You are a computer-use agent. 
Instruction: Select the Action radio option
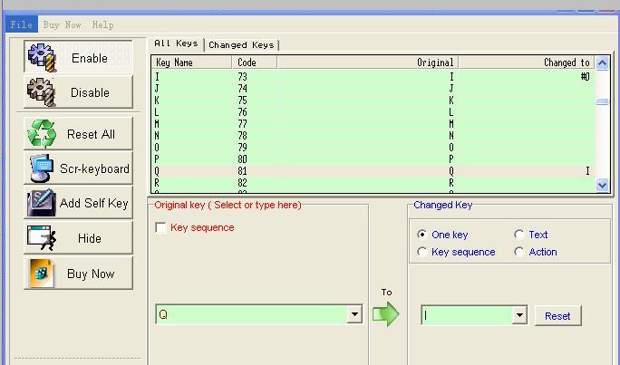(519, 252)
